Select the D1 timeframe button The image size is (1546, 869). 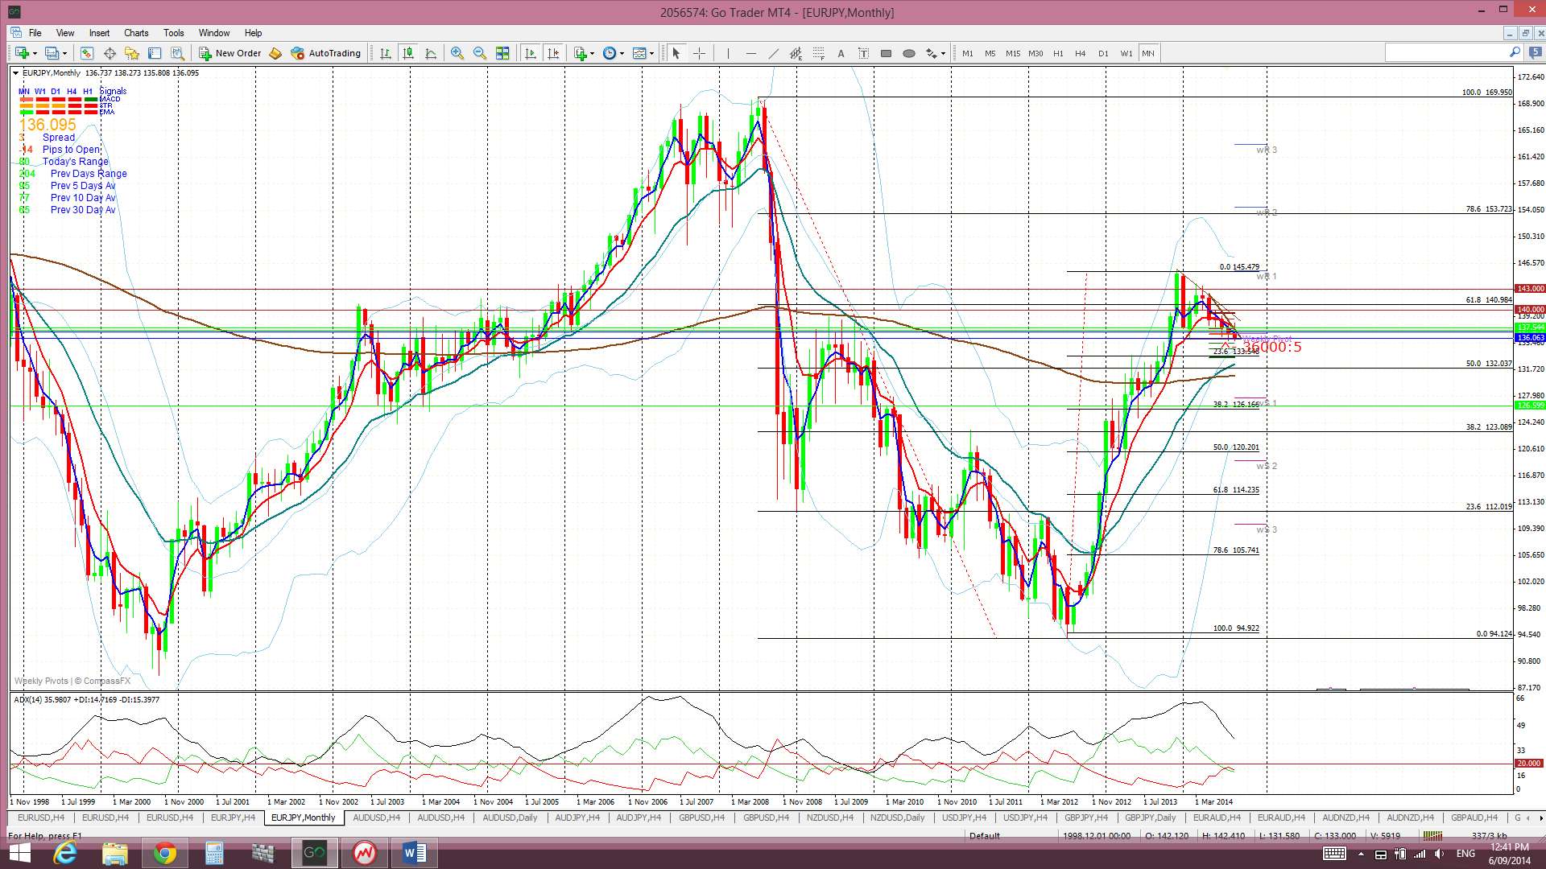point(1103,53)
